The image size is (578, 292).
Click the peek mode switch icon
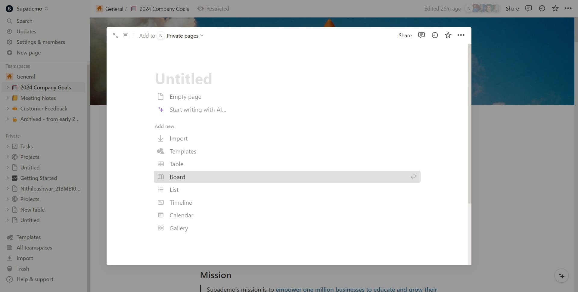click(x=126, y=36)
